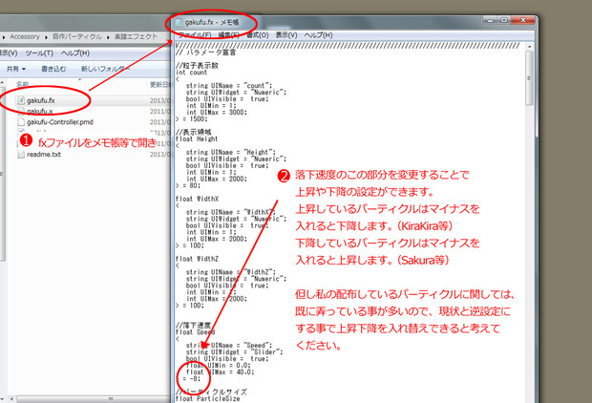Click the 'float Height' line
The height and width of the screenshot is (403, 592).
click(197, 139)
